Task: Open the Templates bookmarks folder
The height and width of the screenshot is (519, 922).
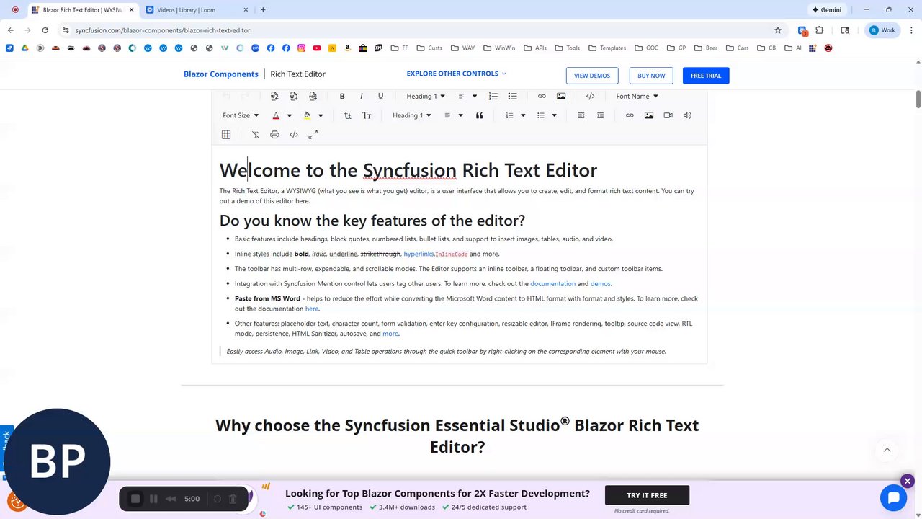Action: (x=607, y=48)
